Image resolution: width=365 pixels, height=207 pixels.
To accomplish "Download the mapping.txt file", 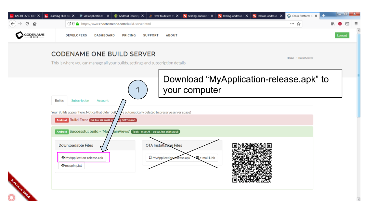I will pyautogui.click(x=72, y=165).
